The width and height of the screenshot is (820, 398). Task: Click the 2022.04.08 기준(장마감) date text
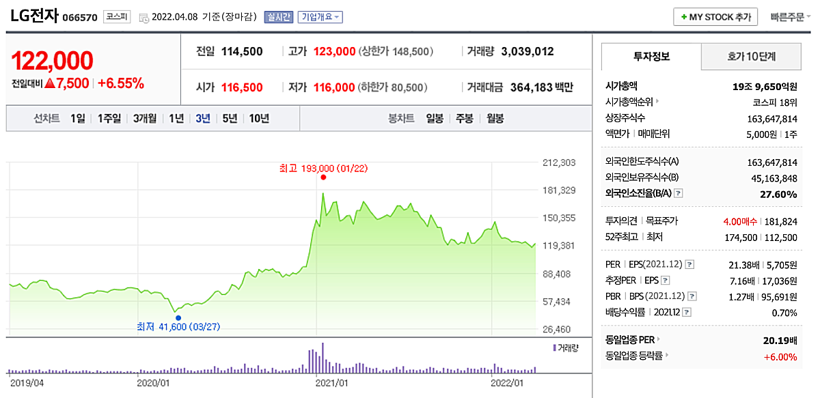click(204, 17)
